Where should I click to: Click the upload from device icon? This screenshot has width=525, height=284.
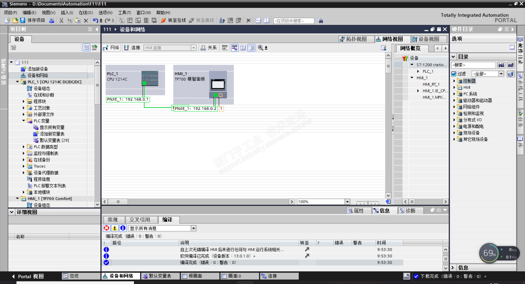tap(138, 20)
